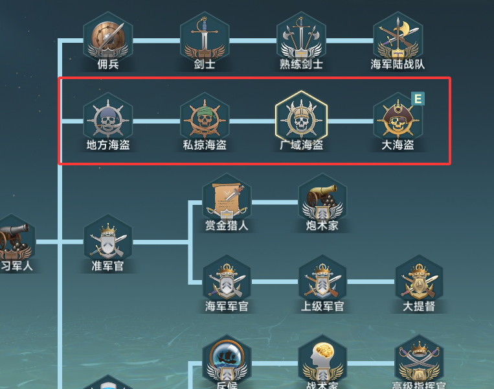The height and width of the screenshot is (389, 494).
Task: Choose the 地方海盗 skull icon
Action: [x=108, y=121]
